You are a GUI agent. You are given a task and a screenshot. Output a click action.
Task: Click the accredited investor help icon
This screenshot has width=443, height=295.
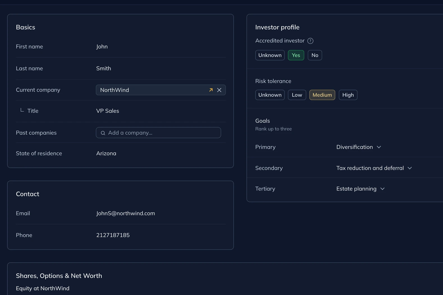point(310,41)
